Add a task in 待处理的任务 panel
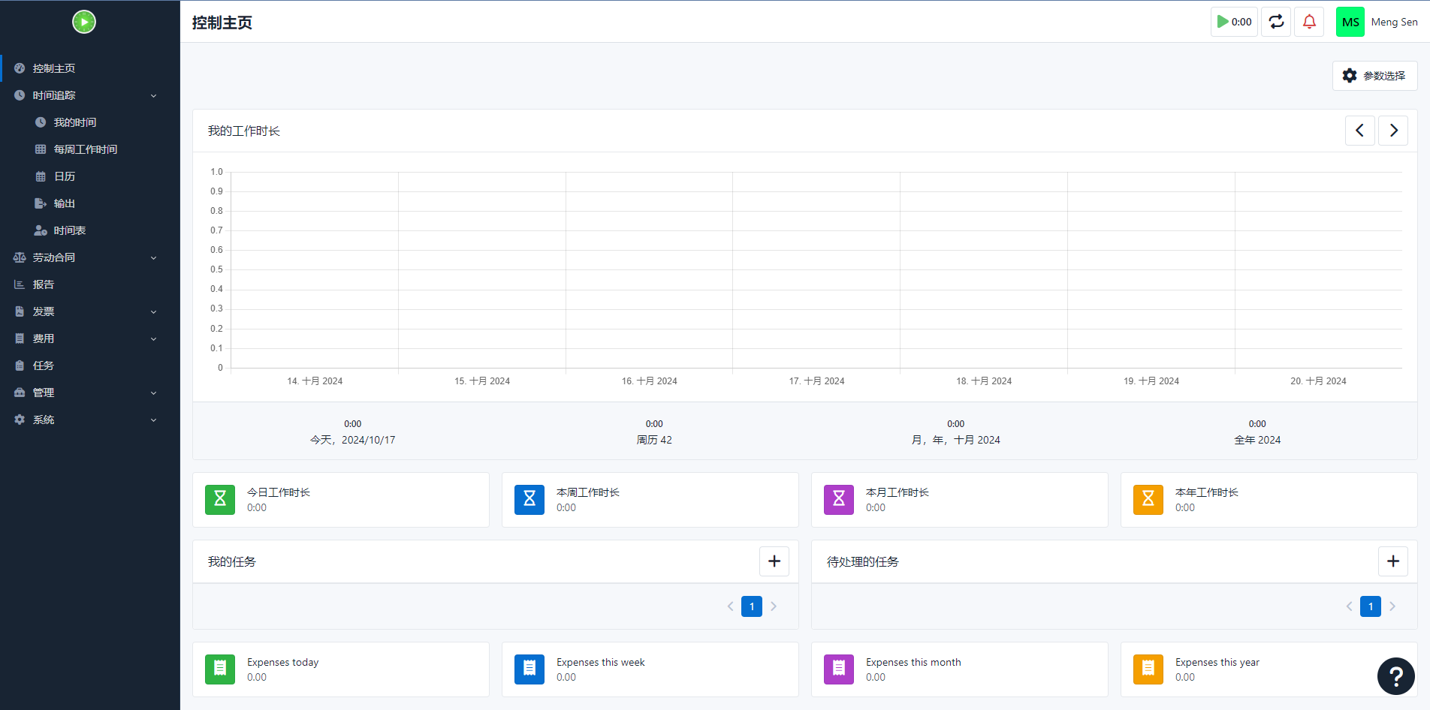This screenshot has height=710, width=1430. (x=1392, y=561)
